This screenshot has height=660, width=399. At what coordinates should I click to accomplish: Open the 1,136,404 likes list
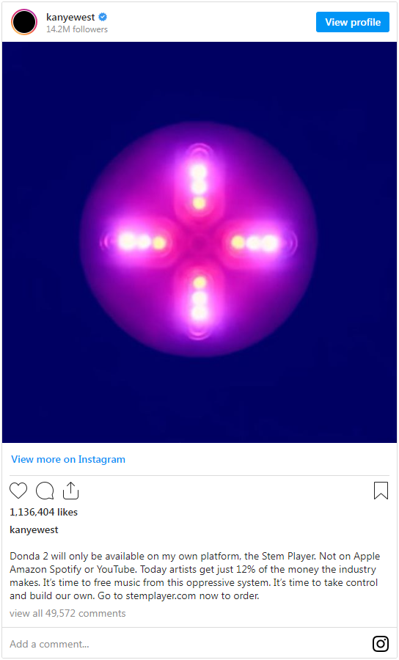coord(44,513)
